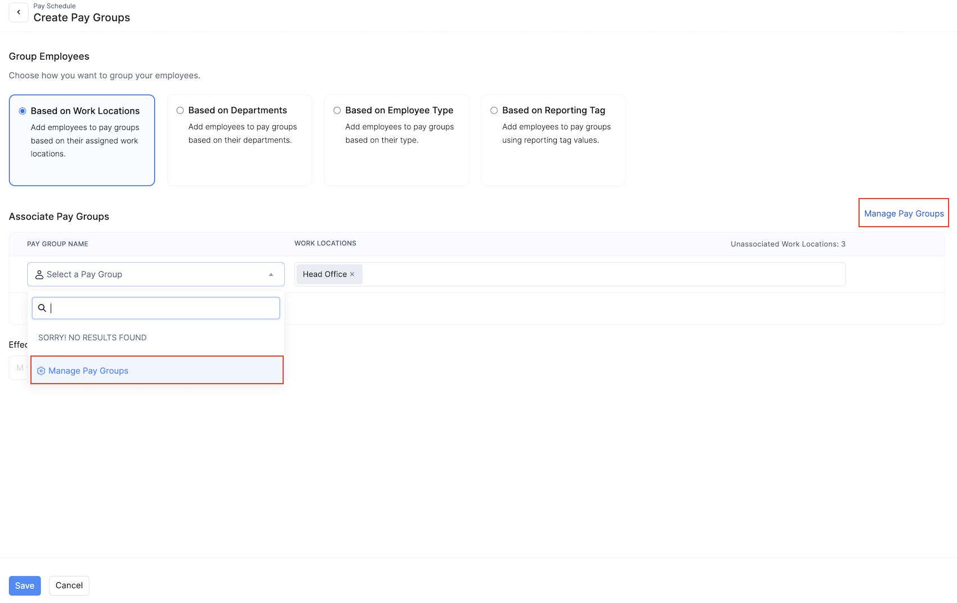Click the person icon in the pay group selector
Image resolution: width=957 pixels, height=603 pixels.
pos(39,274)
